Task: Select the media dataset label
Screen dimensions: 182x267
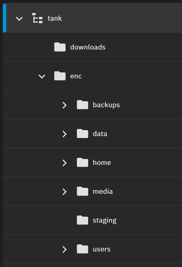Action: tap(103, 191)
